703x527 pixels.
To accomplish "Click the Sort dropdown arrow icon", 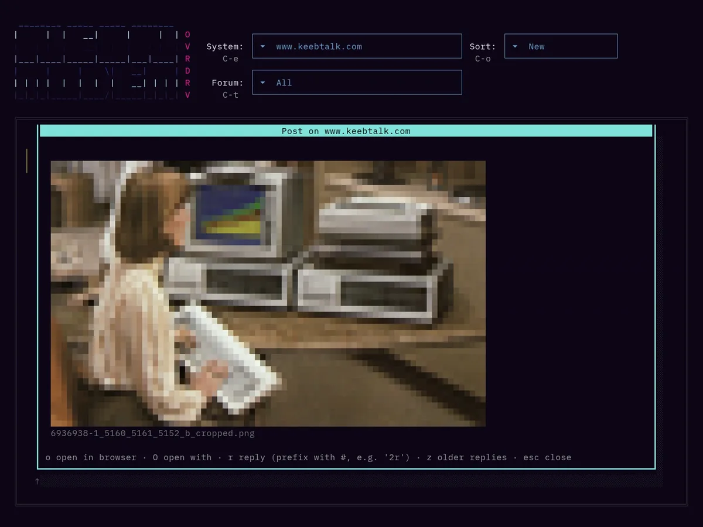I will click(515, 47).
